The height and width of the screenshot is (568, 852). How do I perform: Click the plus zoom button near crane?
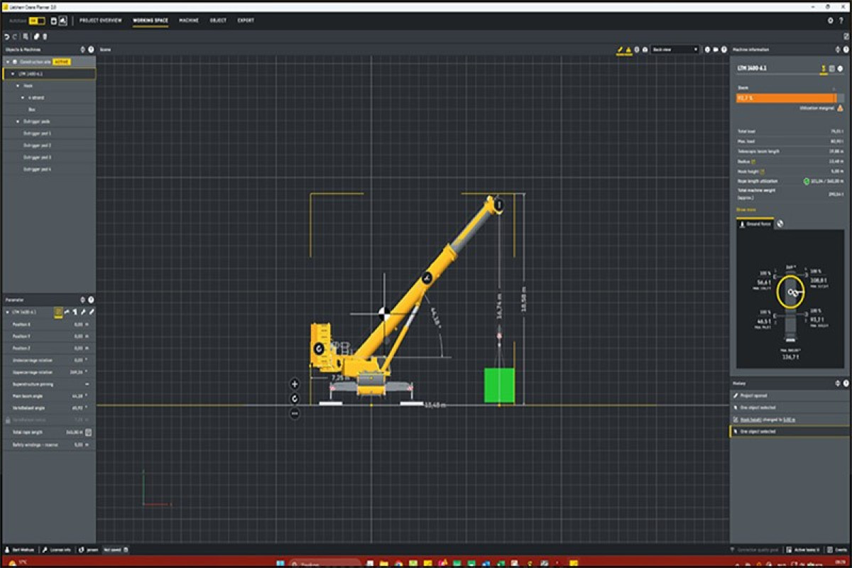tap(295, 384)
